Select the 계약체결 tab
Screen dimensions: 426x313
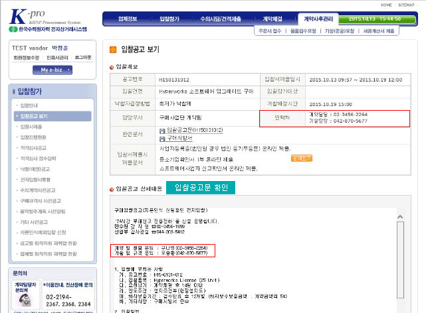(272, 19)
